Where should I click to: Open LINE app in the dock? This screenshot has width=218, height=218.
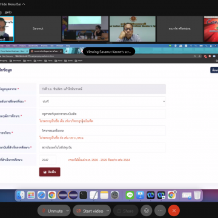[x=130, y=195]
